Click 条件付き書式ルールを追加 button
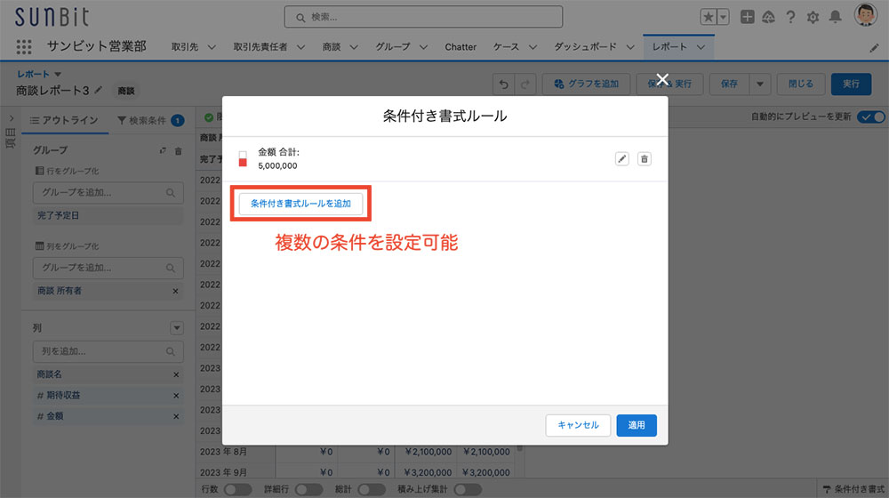The image size is (889, 498). (300, 204)
